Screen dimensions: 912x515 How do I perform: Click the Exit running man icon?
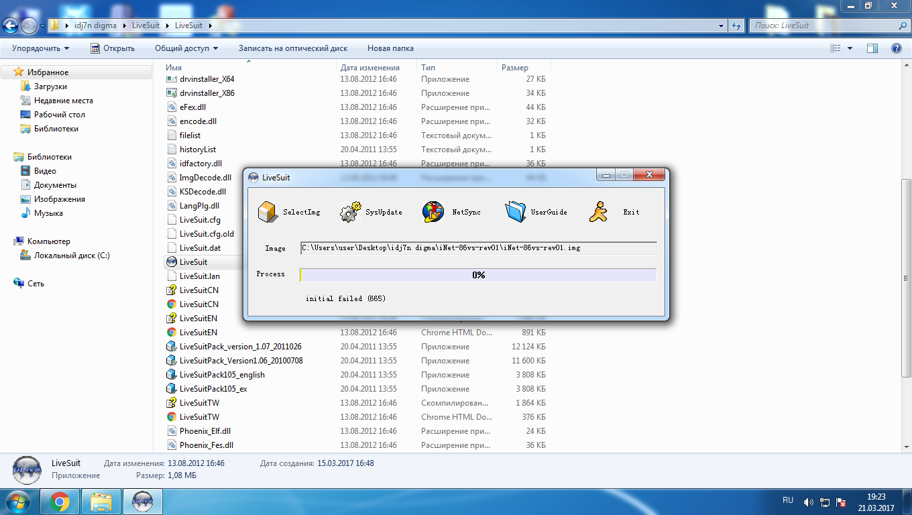pyautogui.click(x=598, y=212)
